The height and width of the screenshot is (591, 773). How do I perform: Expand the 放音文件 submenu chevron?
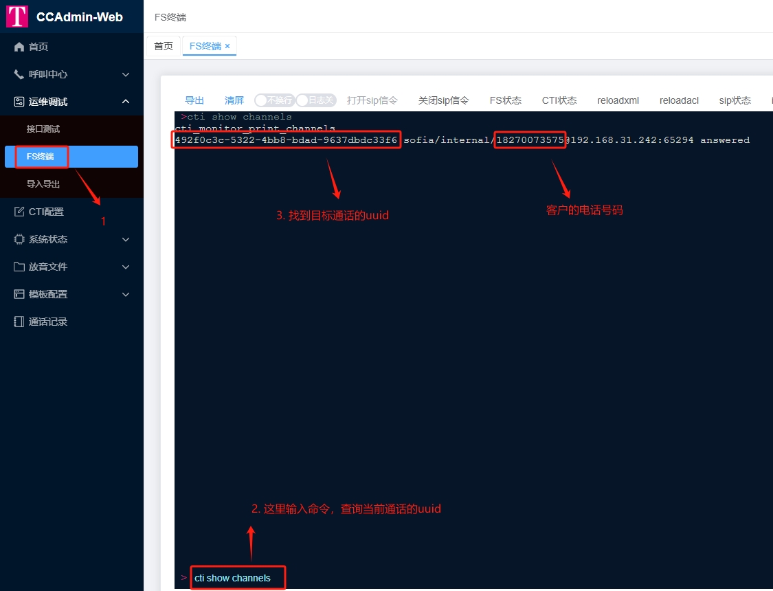point(126,267)
